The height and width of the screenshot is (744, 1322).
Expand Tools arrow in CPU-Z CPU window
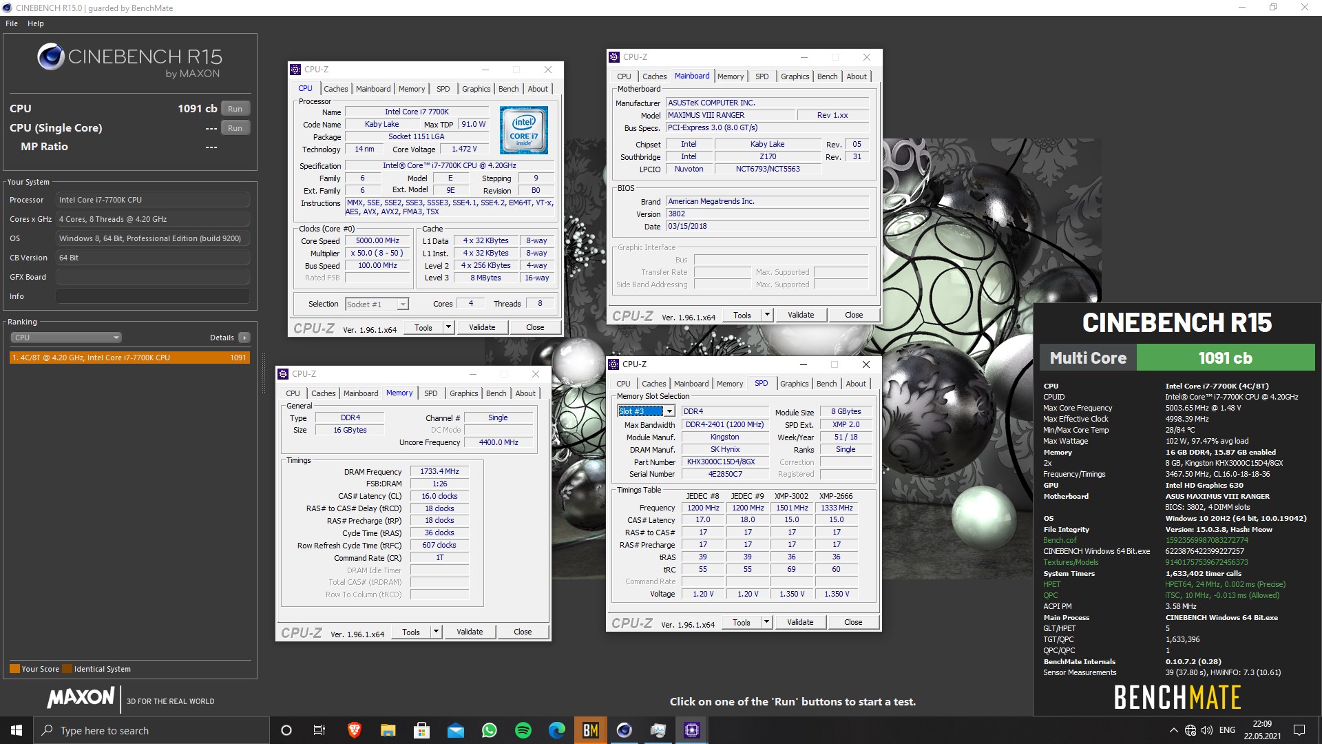448,327
